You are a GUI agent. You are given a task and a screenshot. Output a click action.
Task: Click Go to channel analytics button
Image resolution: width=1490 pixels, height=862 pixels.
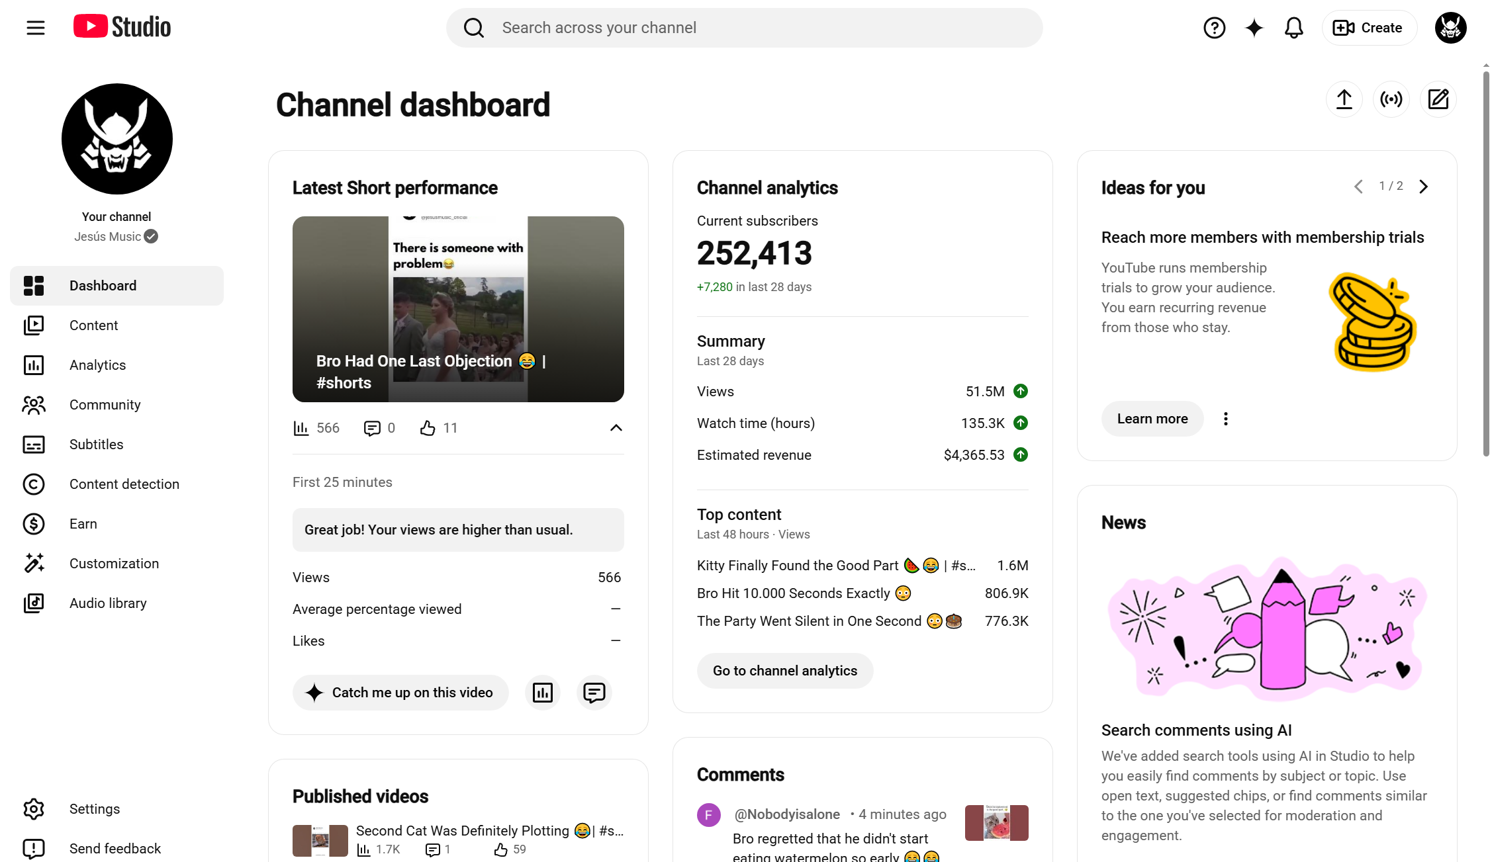pyautogui.click(x=784, y=671)
